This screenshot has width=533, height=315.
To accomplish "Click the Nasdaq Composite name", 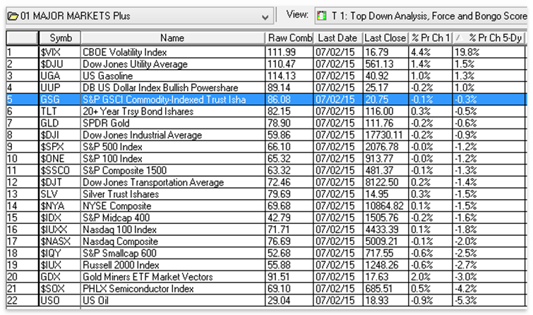I will [120, 242].
